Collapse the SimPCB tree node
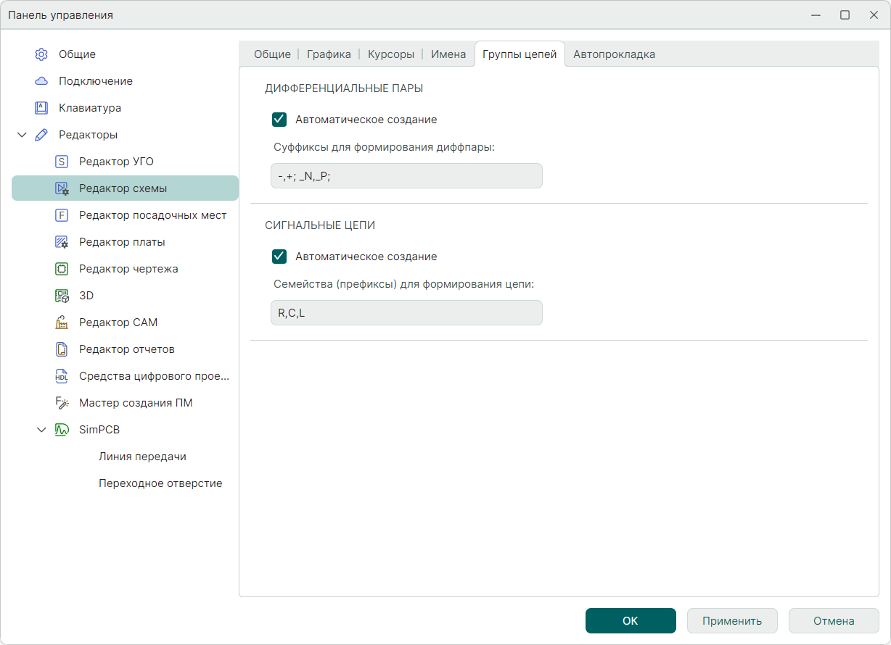Image resolution: width=891 pixels, height=645 pixels. [x=41, y=430]
